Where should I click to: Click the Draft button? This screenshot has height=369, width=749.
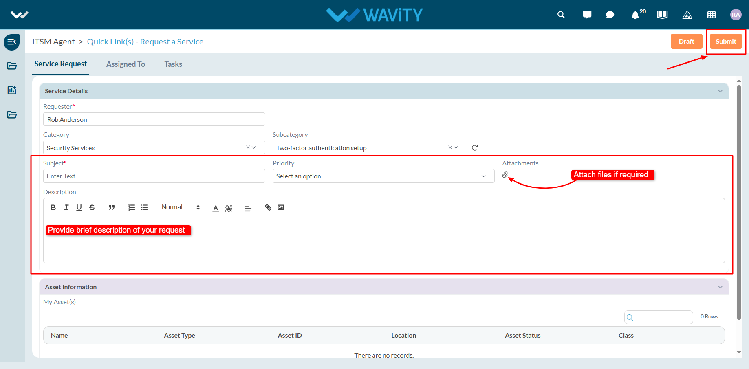pyautogui.click(x=687, y=41)
